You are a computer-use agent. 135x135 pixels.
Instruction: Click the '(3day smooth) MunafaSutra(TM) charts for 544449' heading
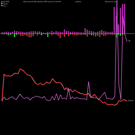pyautogui.click(x=42, y=2)
